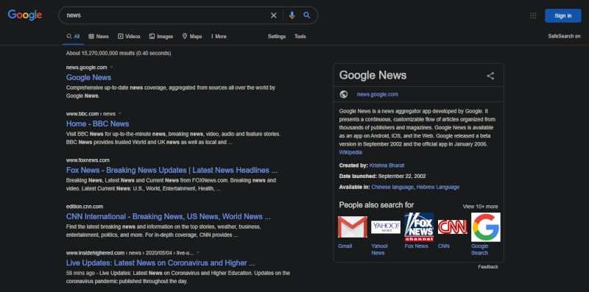Open the Gmail thumbnail

pyautogui.click(x=353, y=227)
